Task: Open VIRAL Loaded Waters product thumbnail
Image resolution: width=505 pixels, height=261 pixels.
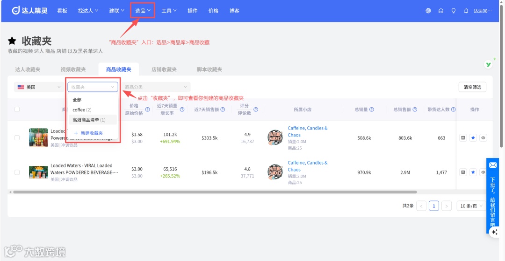Action: pos(38,172)
